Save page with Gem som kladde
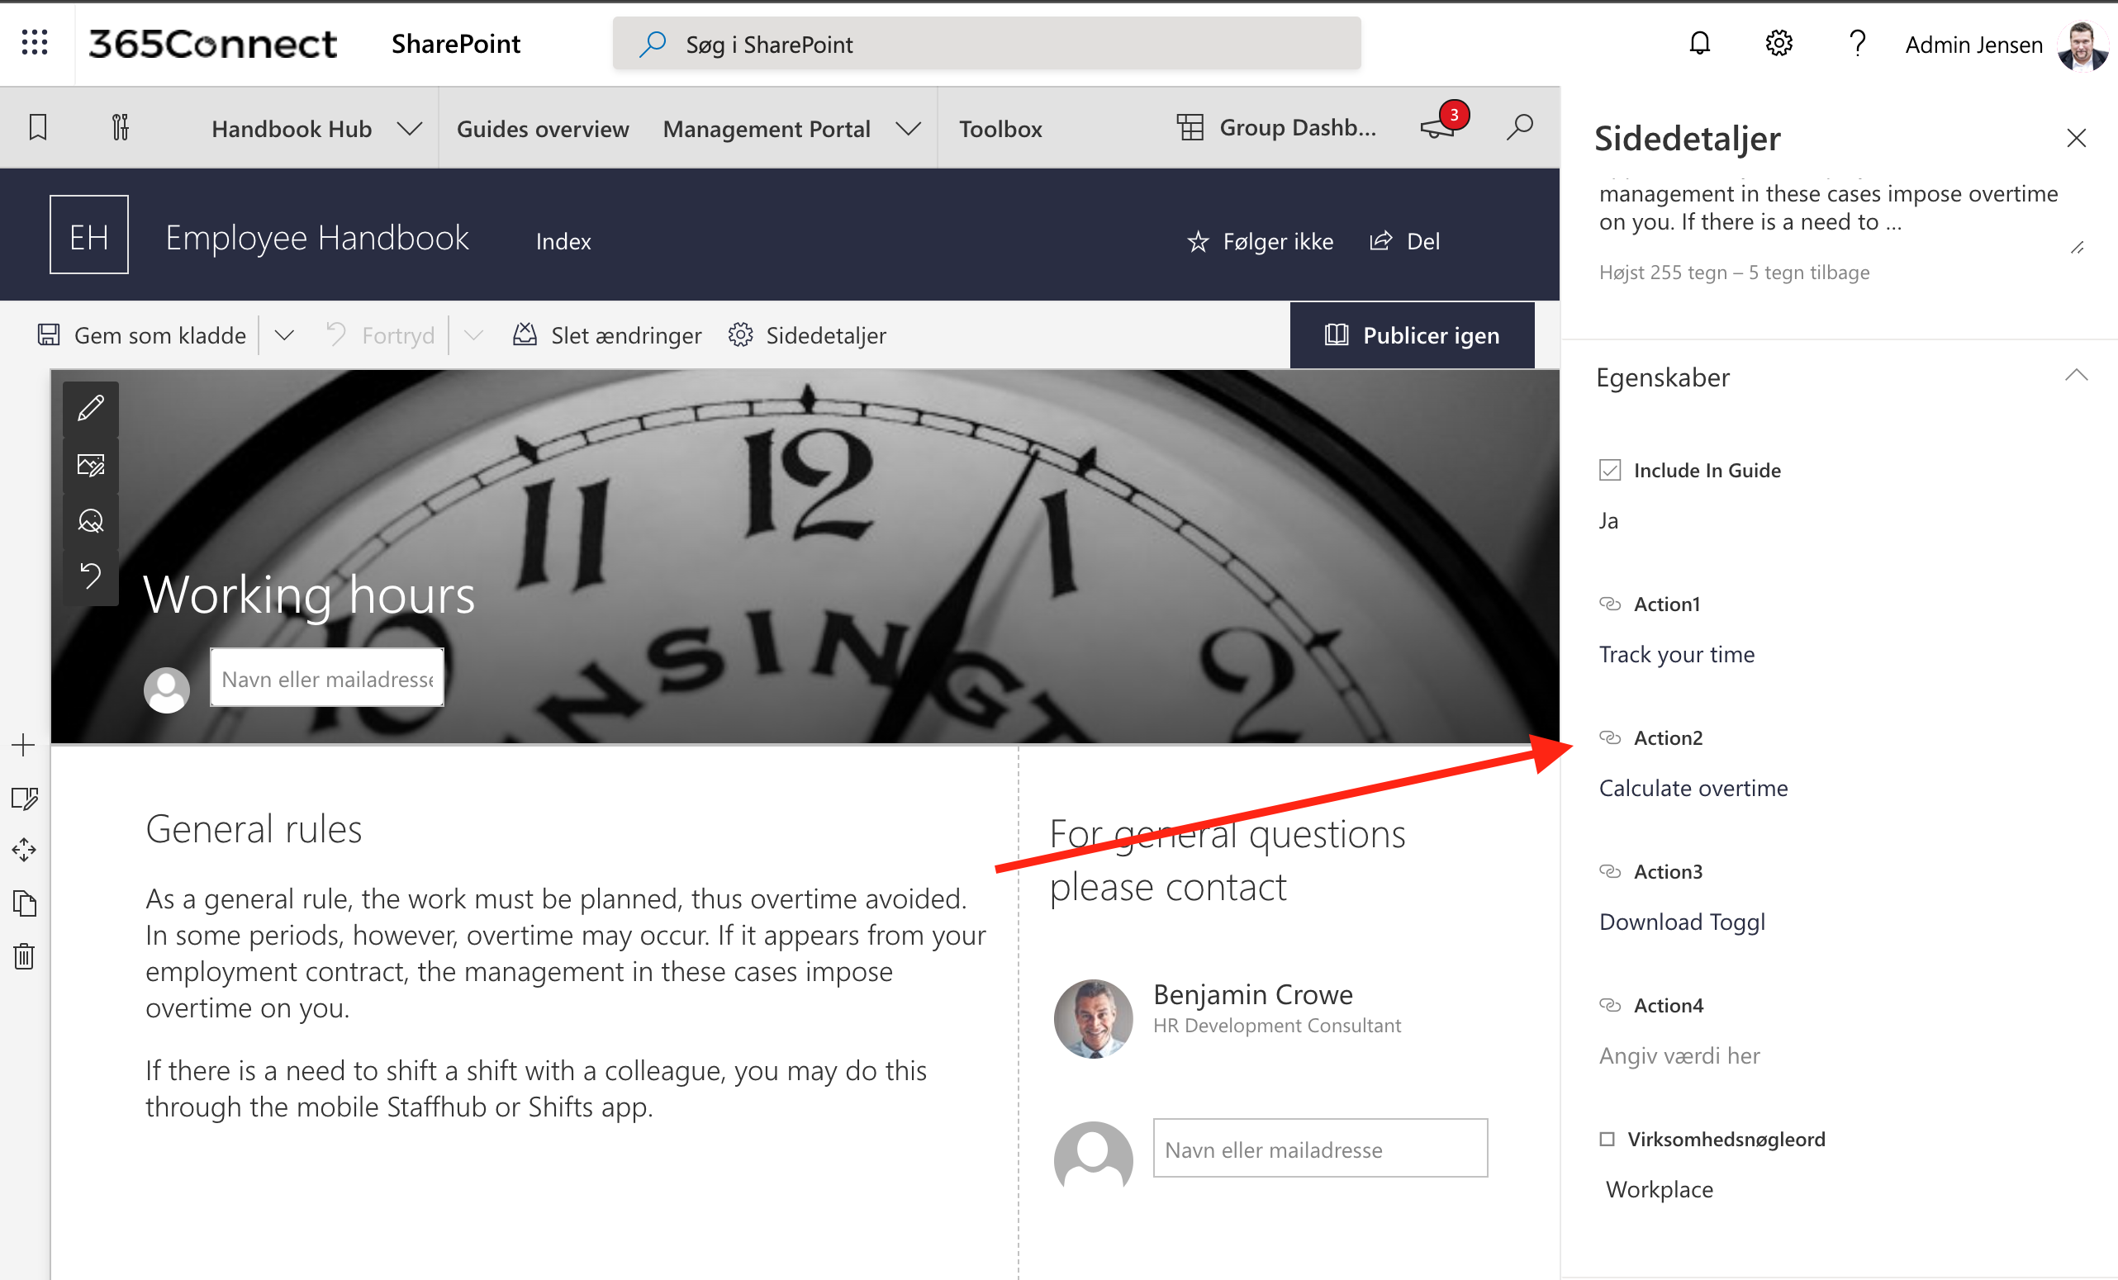2118x1280 pixels. pos(142,335)
